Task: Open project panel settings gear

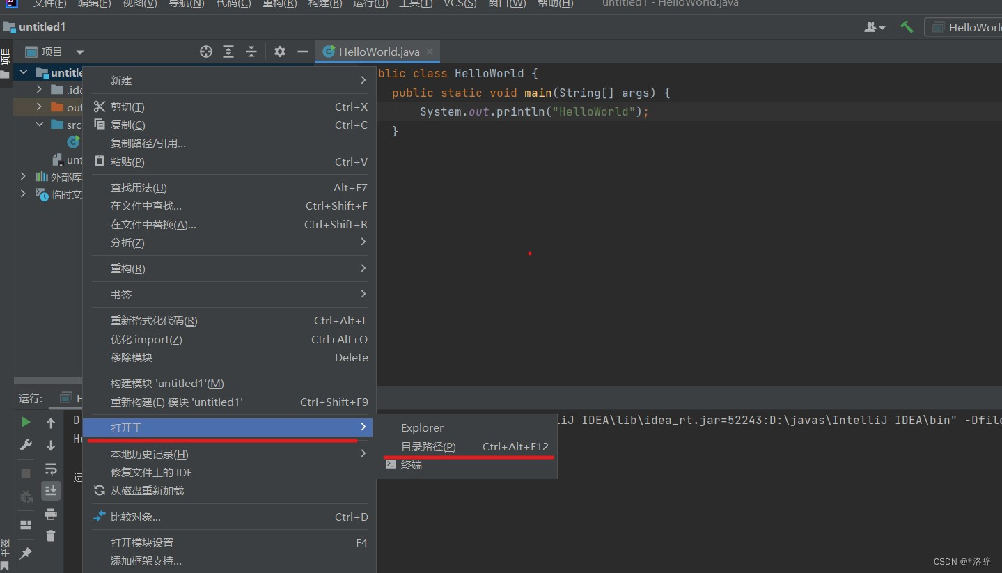Action: pyautogui.click(x=280, y=52)
